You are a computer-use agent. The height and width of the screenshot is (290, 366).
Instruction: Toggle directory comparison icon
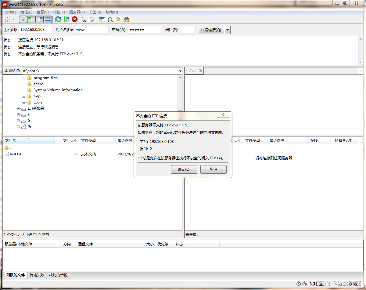point(110,19)
